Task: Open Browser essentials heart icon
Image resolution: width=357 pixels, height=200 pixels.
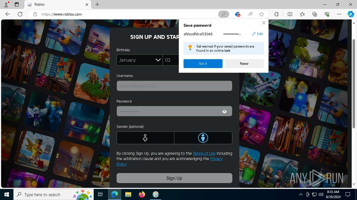Action: pyautogui.click(x=327, y=14)
